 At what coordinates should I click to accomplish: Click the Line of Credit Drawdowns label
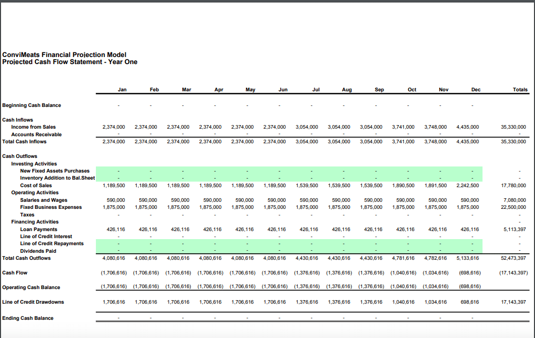pyautogui.click(x=33, y=302)
